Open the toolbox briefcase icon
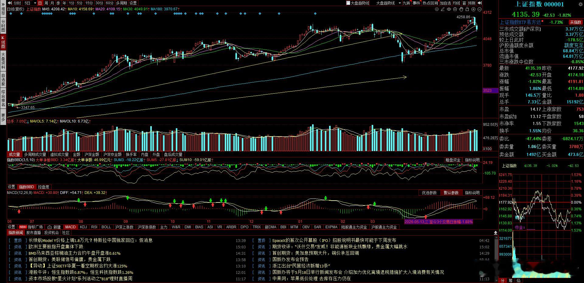This screenshot has width=584, height=283. coord(455,9)
